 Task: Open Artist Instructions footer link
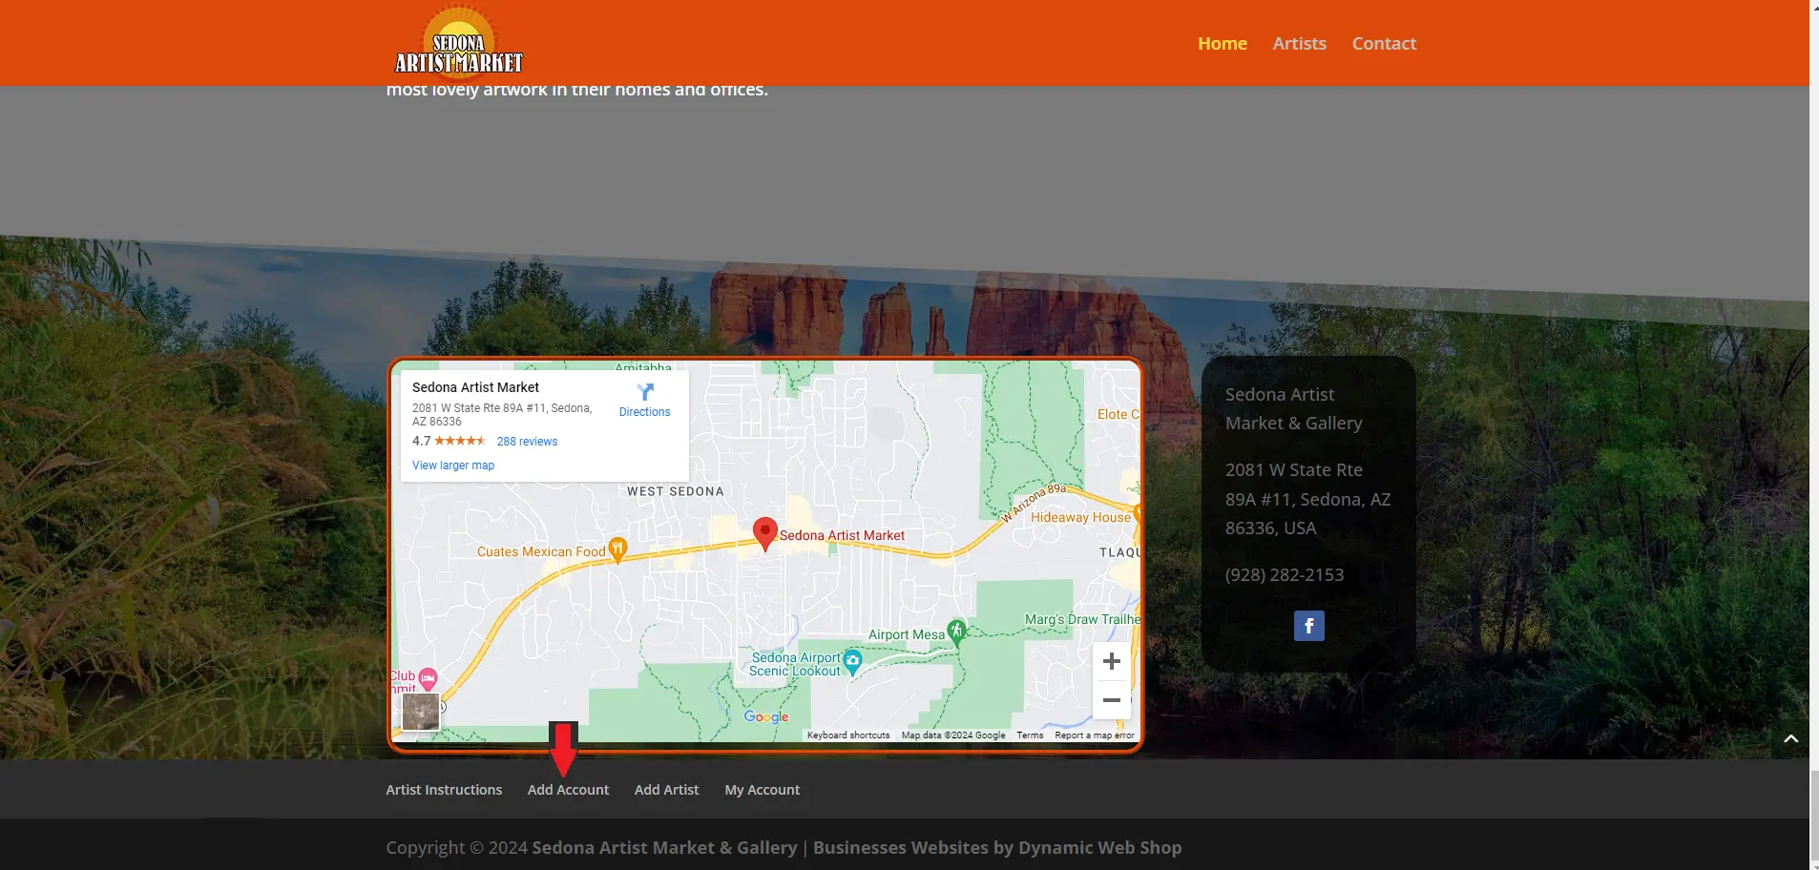pyautogui.click(x=444, y=790)
